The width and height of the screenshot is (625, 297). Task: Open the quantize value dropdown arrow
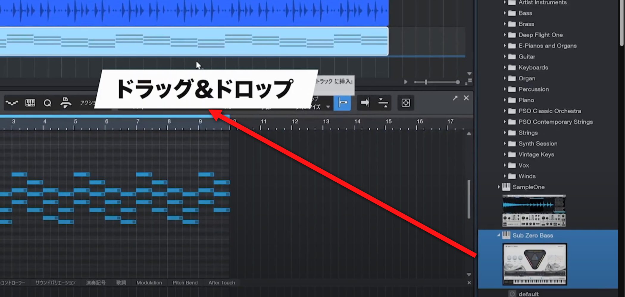point(328,107)
